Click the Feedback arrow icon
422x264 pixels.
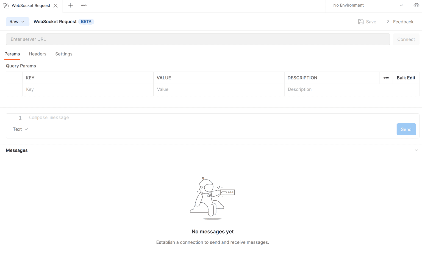pos(388,22)
